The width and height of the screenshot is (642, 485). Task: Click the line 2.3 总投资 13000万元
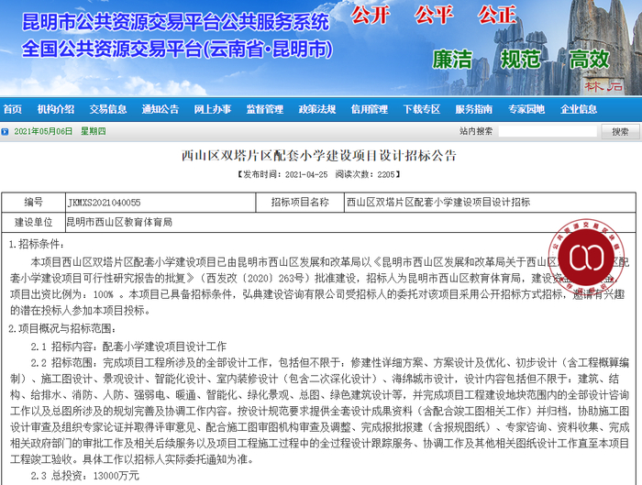click(x=84, y=476)
